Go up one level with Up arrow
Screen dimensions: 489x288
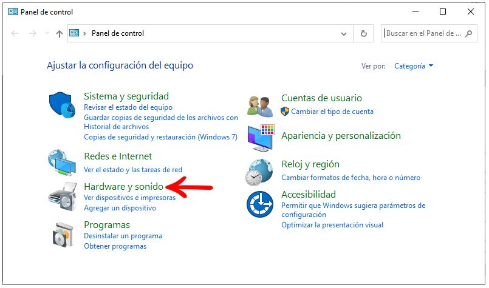60,33
